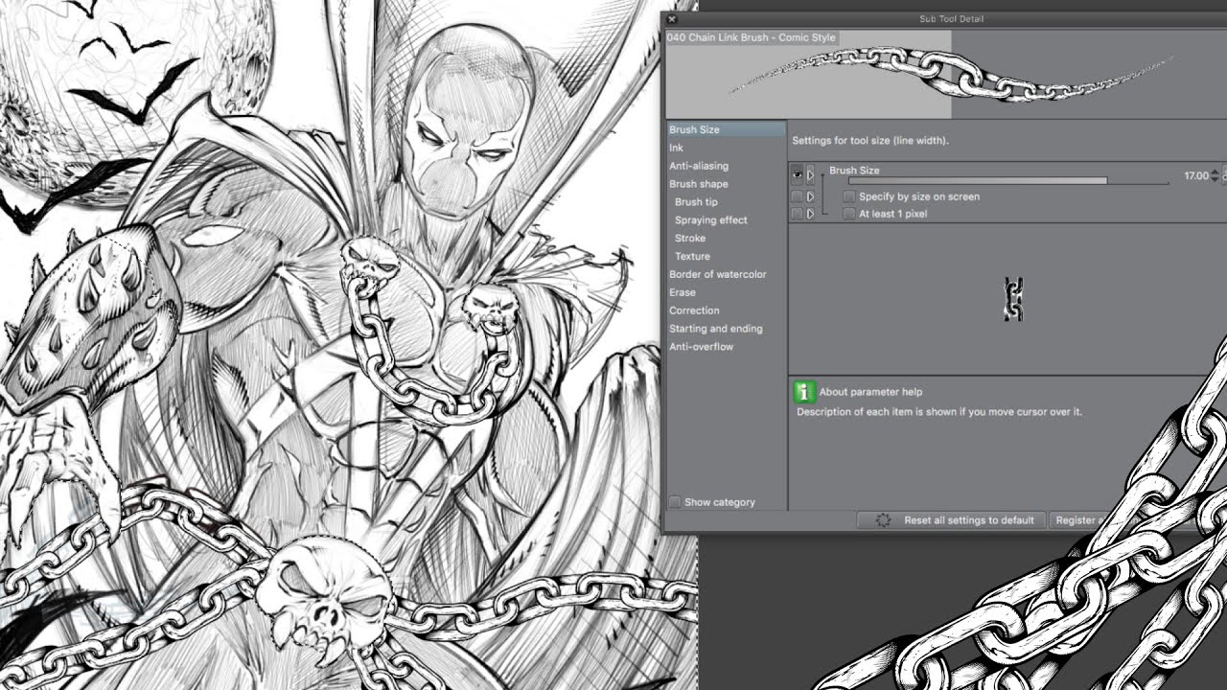Click the 040 Chain Link Brush title text
1227x690 pixels.
(x=752, y=37)
